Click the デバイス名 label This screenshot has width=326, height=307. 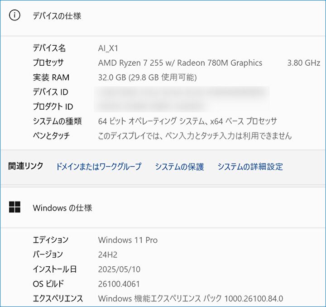click(49, 48)
